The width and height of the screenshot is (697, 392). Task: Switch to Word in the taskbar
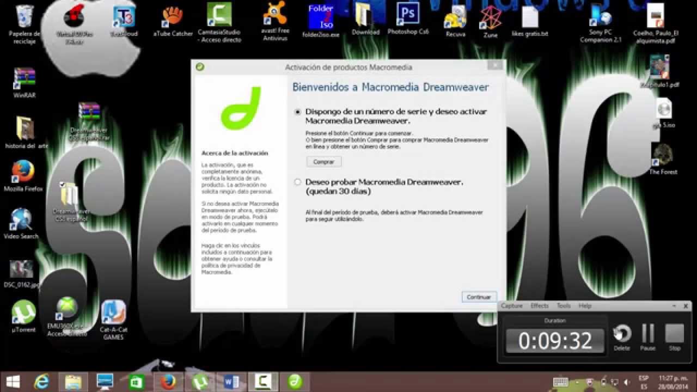230,382
